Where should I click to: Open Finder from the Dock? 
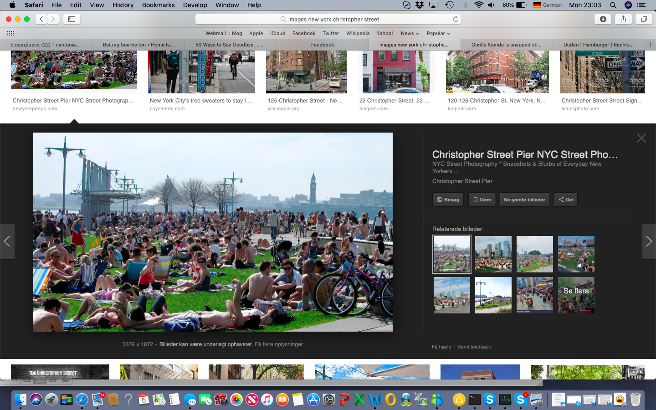point(20,400)
